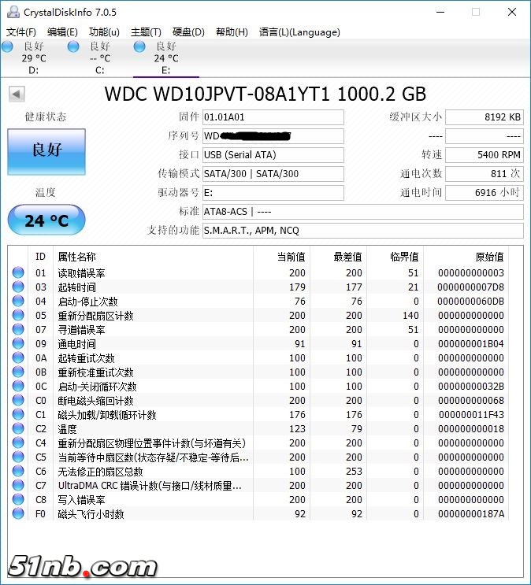
Task: Click the status dot for 0C 启动-关闭循环次数
Action: coord(18,386)
